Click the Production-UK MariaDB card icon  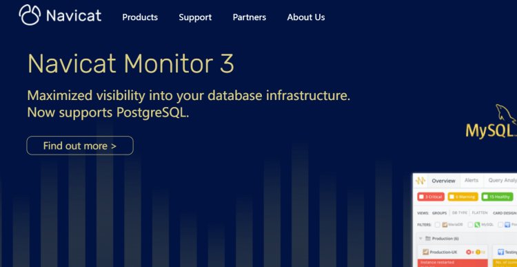pyautogui.click(x=426, y=252)
